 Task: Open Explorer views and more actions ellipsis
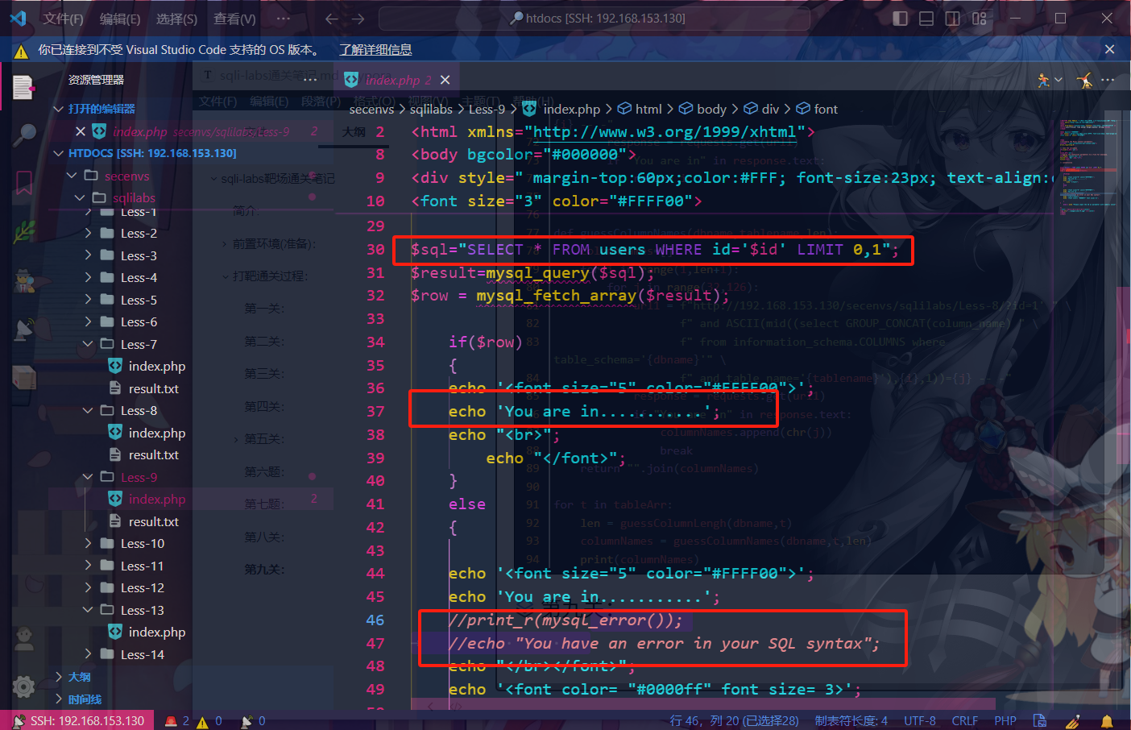tap(310, 80)
